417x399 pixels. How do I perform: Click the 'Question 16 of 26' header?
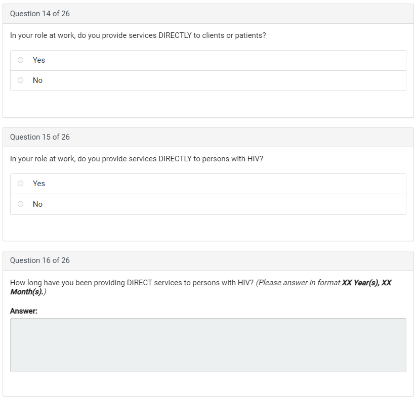point(40,260)
